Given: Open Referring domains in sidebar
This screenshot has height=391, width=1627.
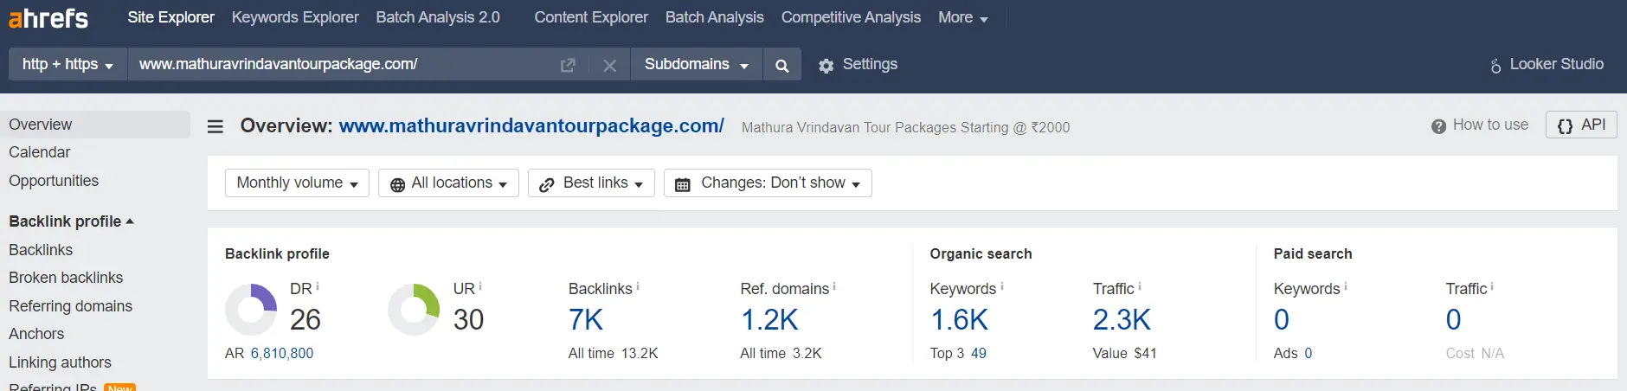Looking at the screenshot, I should (x=71, y=306).
